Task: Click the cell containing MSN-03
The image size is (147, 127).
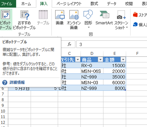Action: (x=92, y=82)
